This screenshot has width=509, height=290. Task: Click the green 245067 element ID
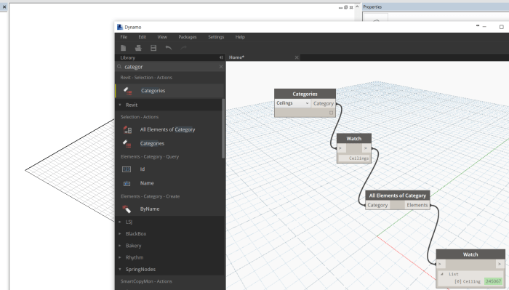[493, 281]
